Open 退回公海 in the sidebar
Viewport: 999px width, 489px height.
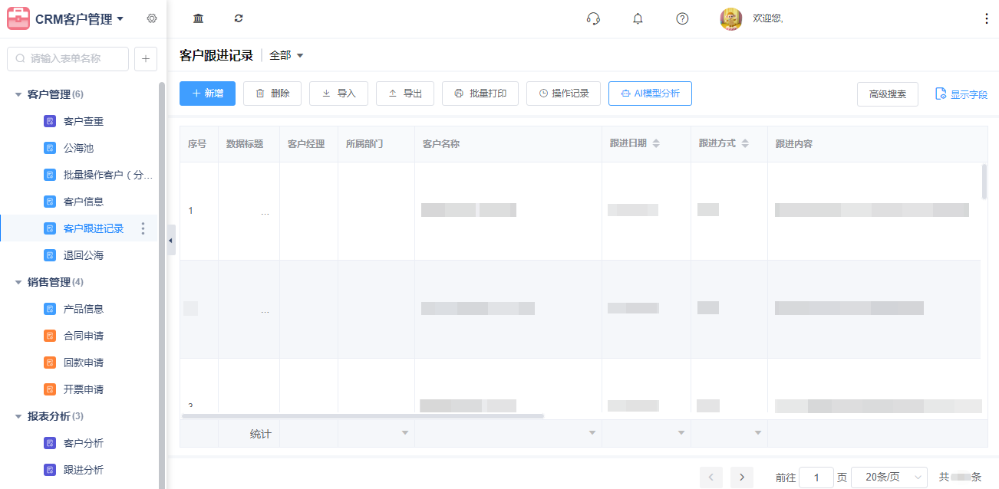point(83,255)
